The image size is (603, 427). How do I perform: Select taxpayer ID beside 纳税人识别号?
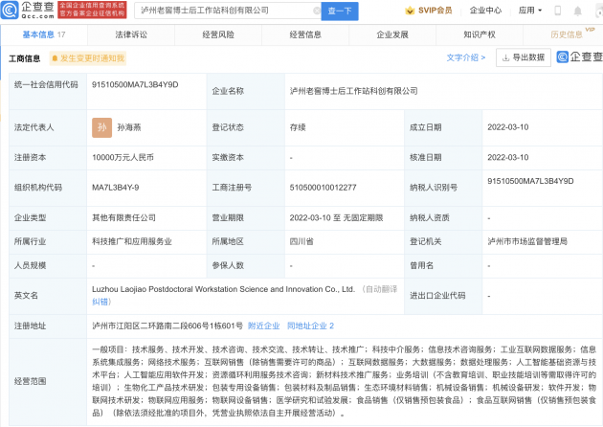[530, 181]
